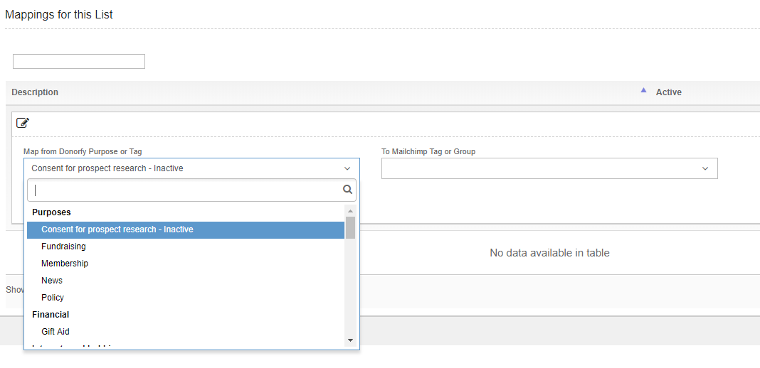Click the magnifier icon in dropdown search
Viewport: 760px width, 368px height.
(x=347, y=190)
